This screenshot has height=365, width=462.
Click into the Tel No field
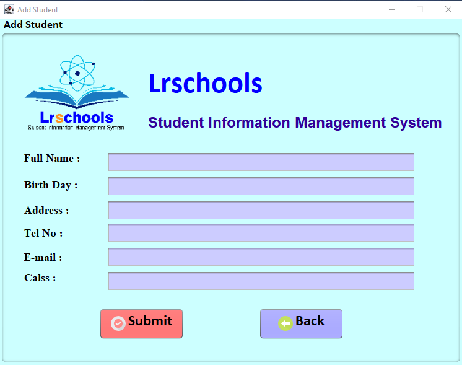(x=261, y=232)
